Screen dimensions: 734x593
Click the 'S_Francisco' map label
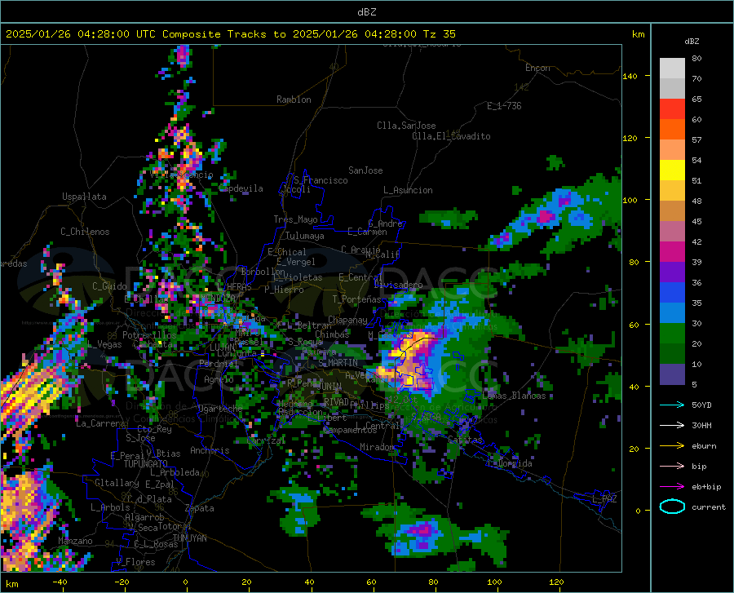click(321, 180)
